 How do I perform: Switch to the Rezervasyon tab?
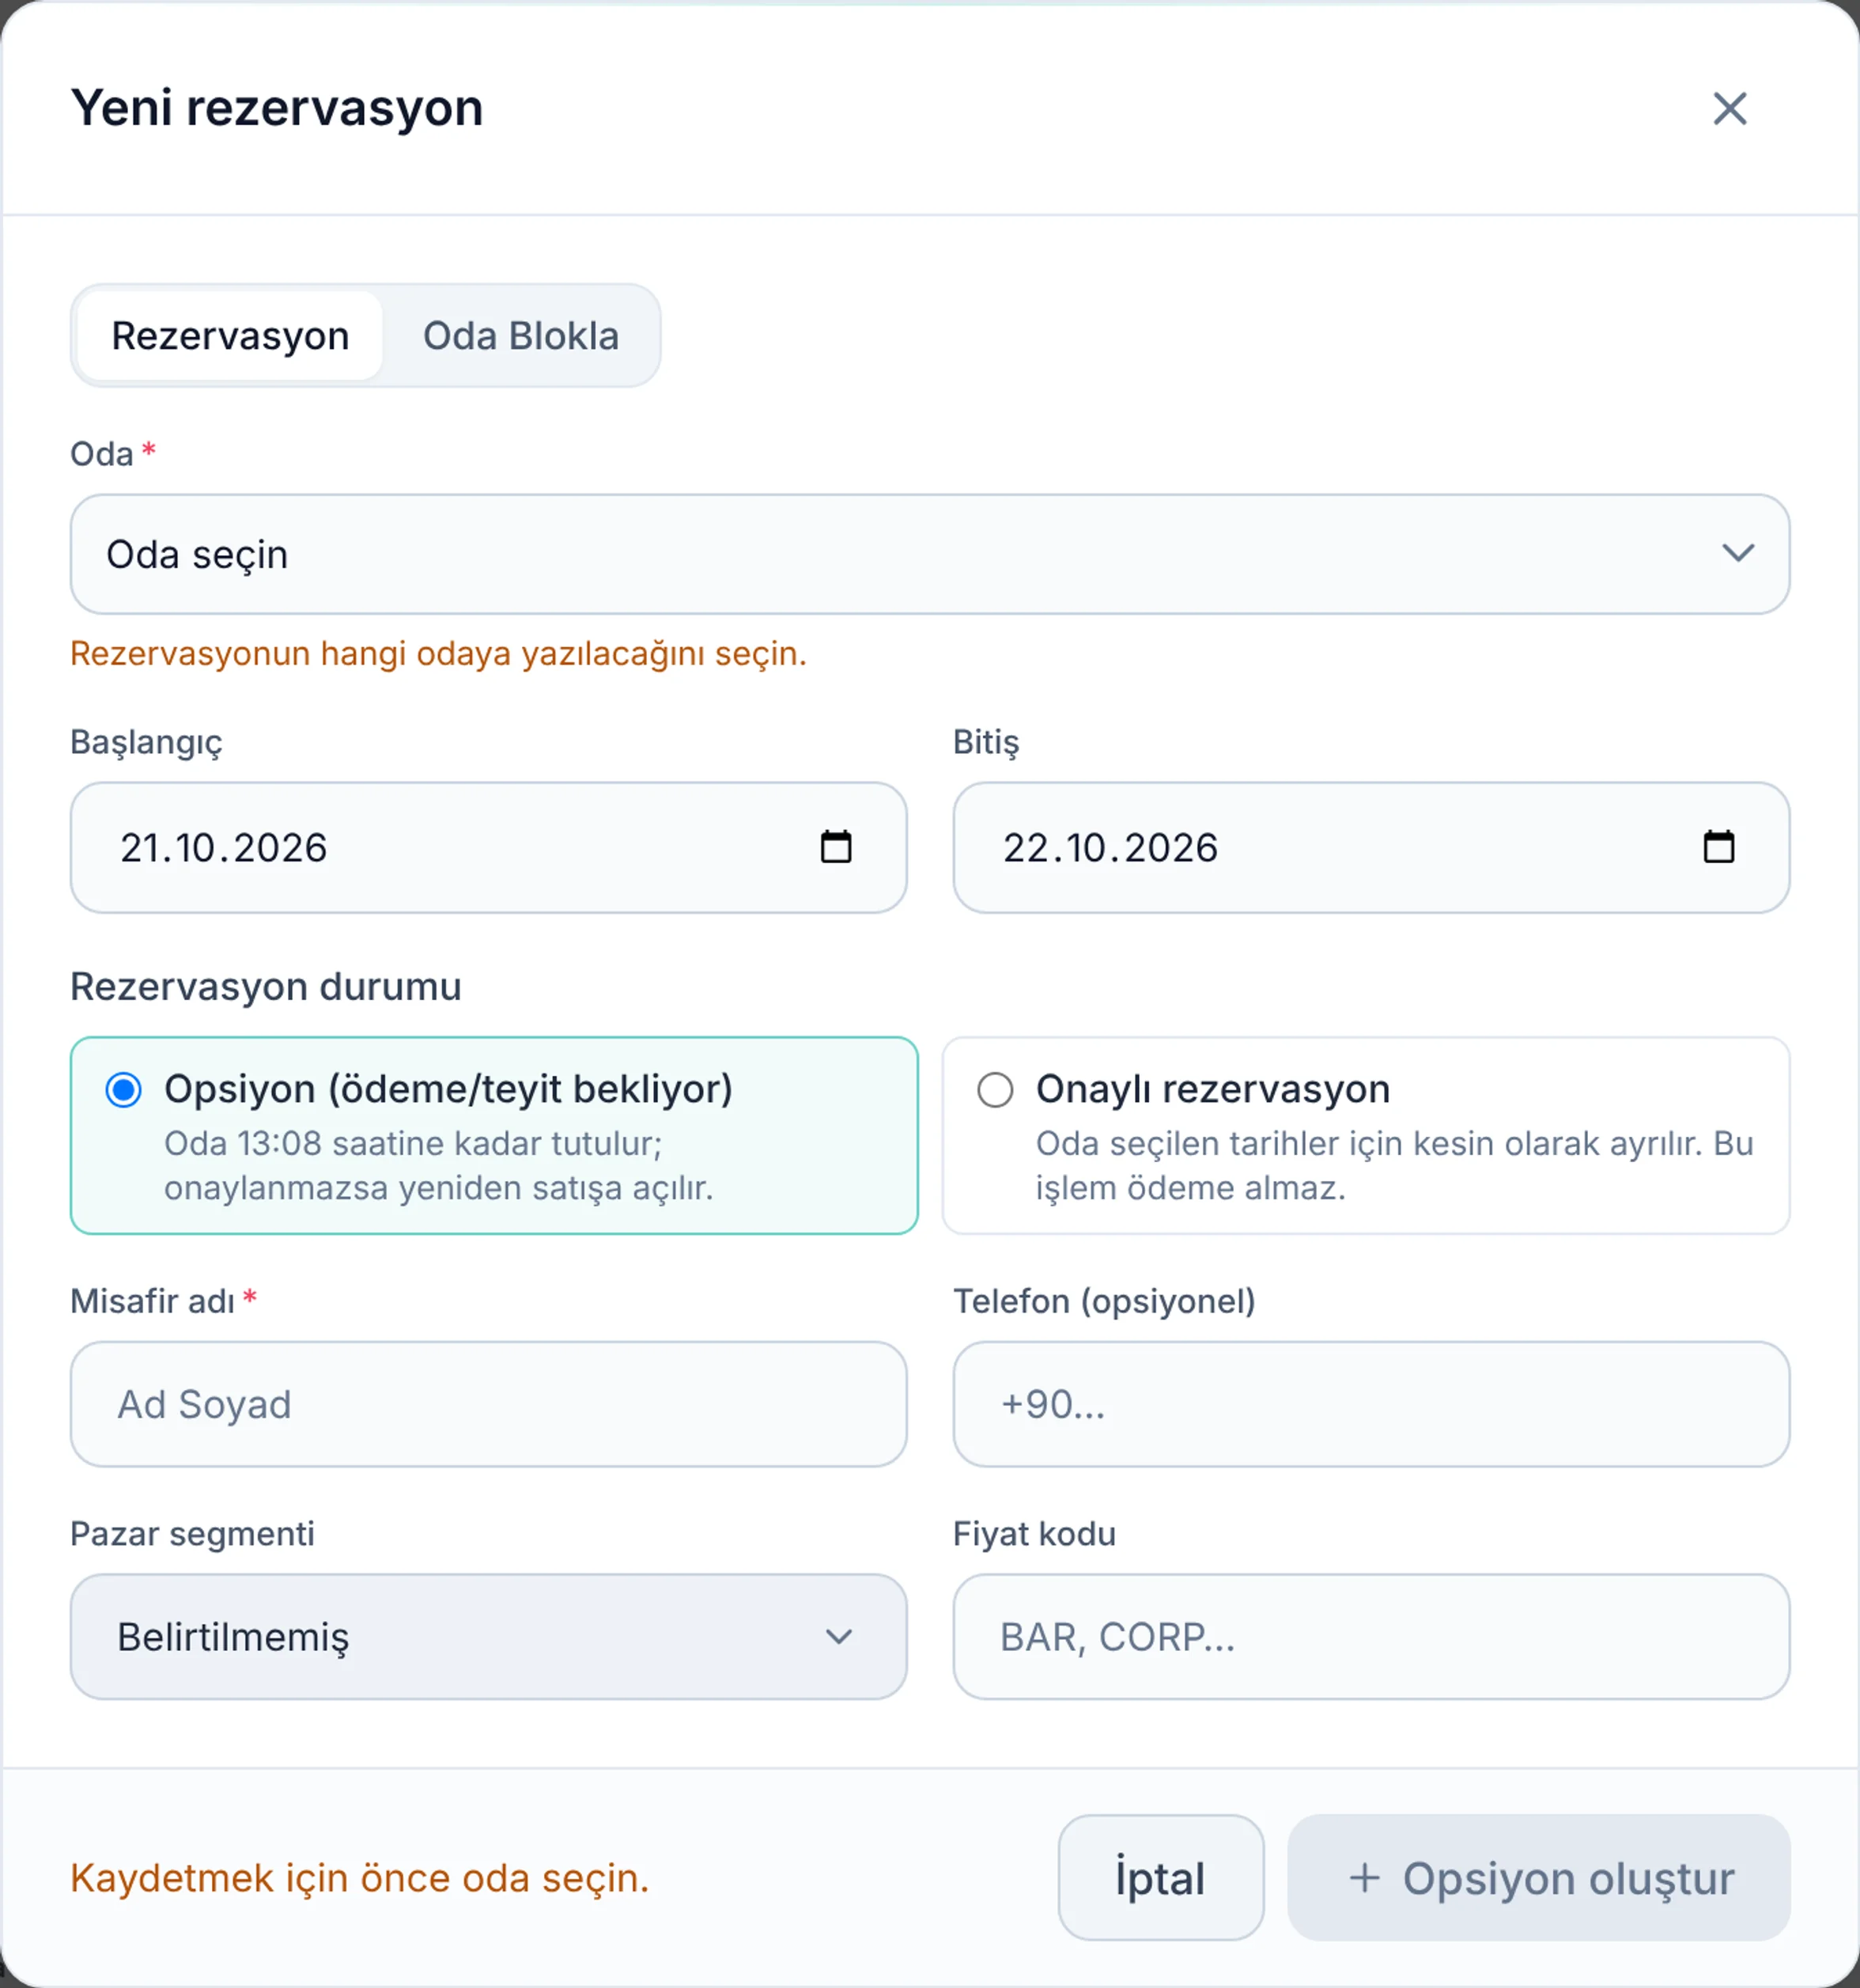pos(230,335)
